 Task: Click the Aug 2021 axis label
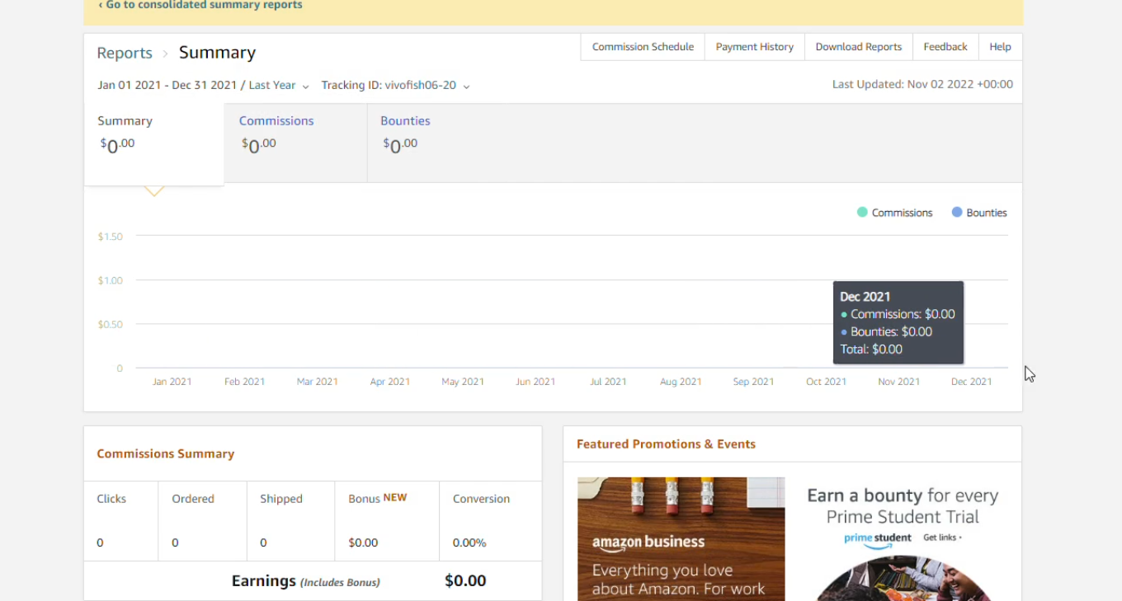(x=681, y=382)
